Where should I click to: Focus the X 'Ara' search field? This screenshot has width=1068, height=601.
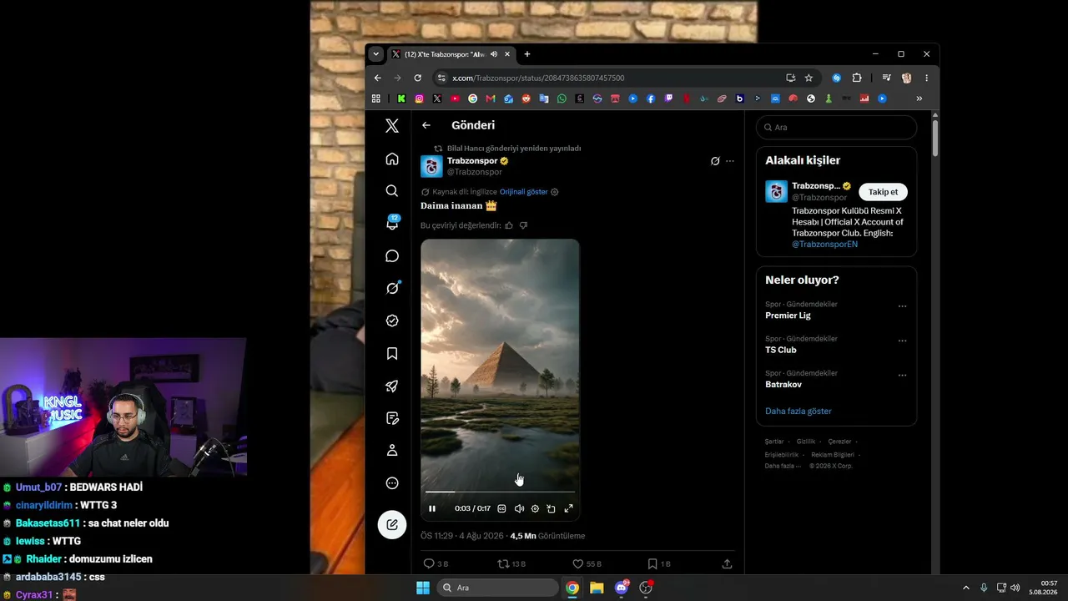836,128
